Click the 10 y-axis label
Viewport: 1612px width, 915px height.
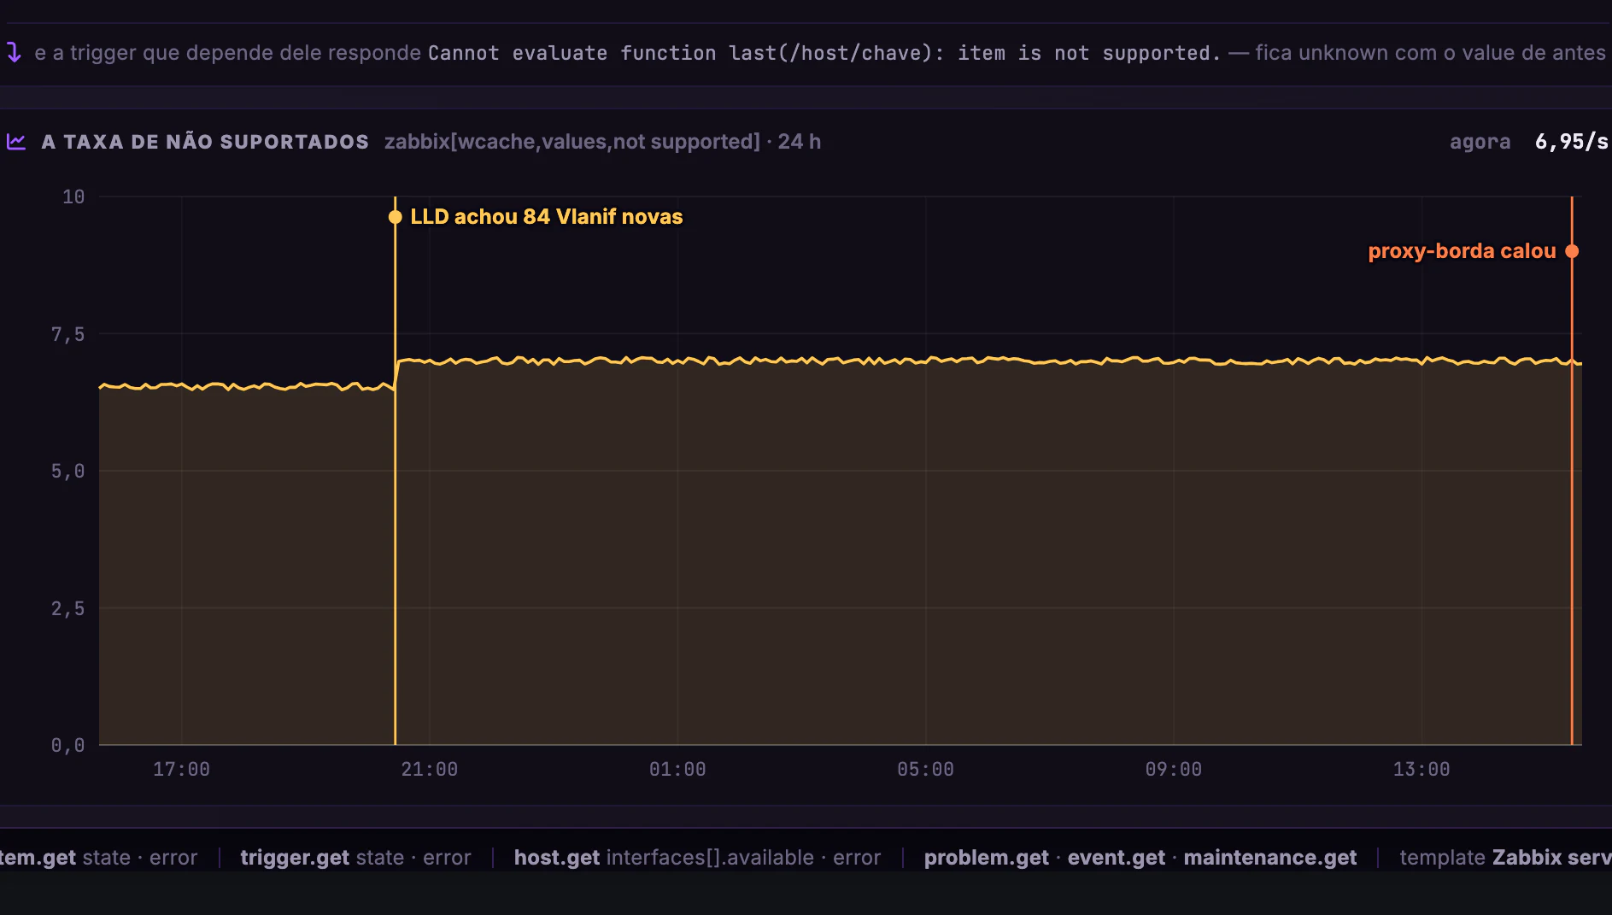73,197
